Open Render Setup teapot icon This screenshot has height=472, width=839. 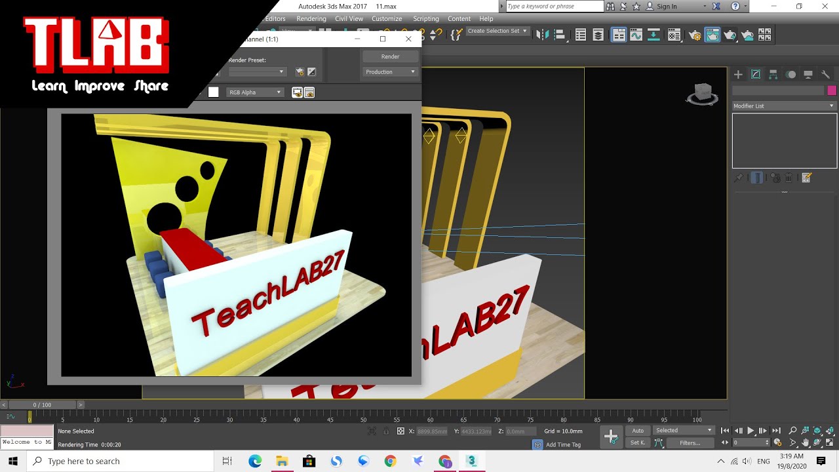695,35
